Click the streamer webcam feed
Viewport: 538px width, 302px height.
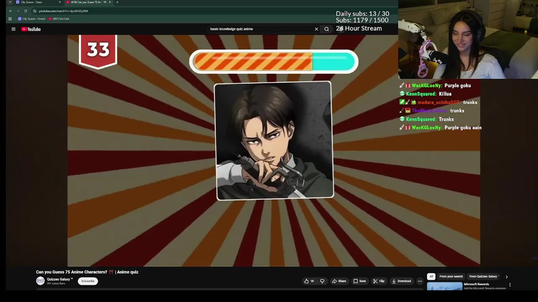click(x=468, y=39)
